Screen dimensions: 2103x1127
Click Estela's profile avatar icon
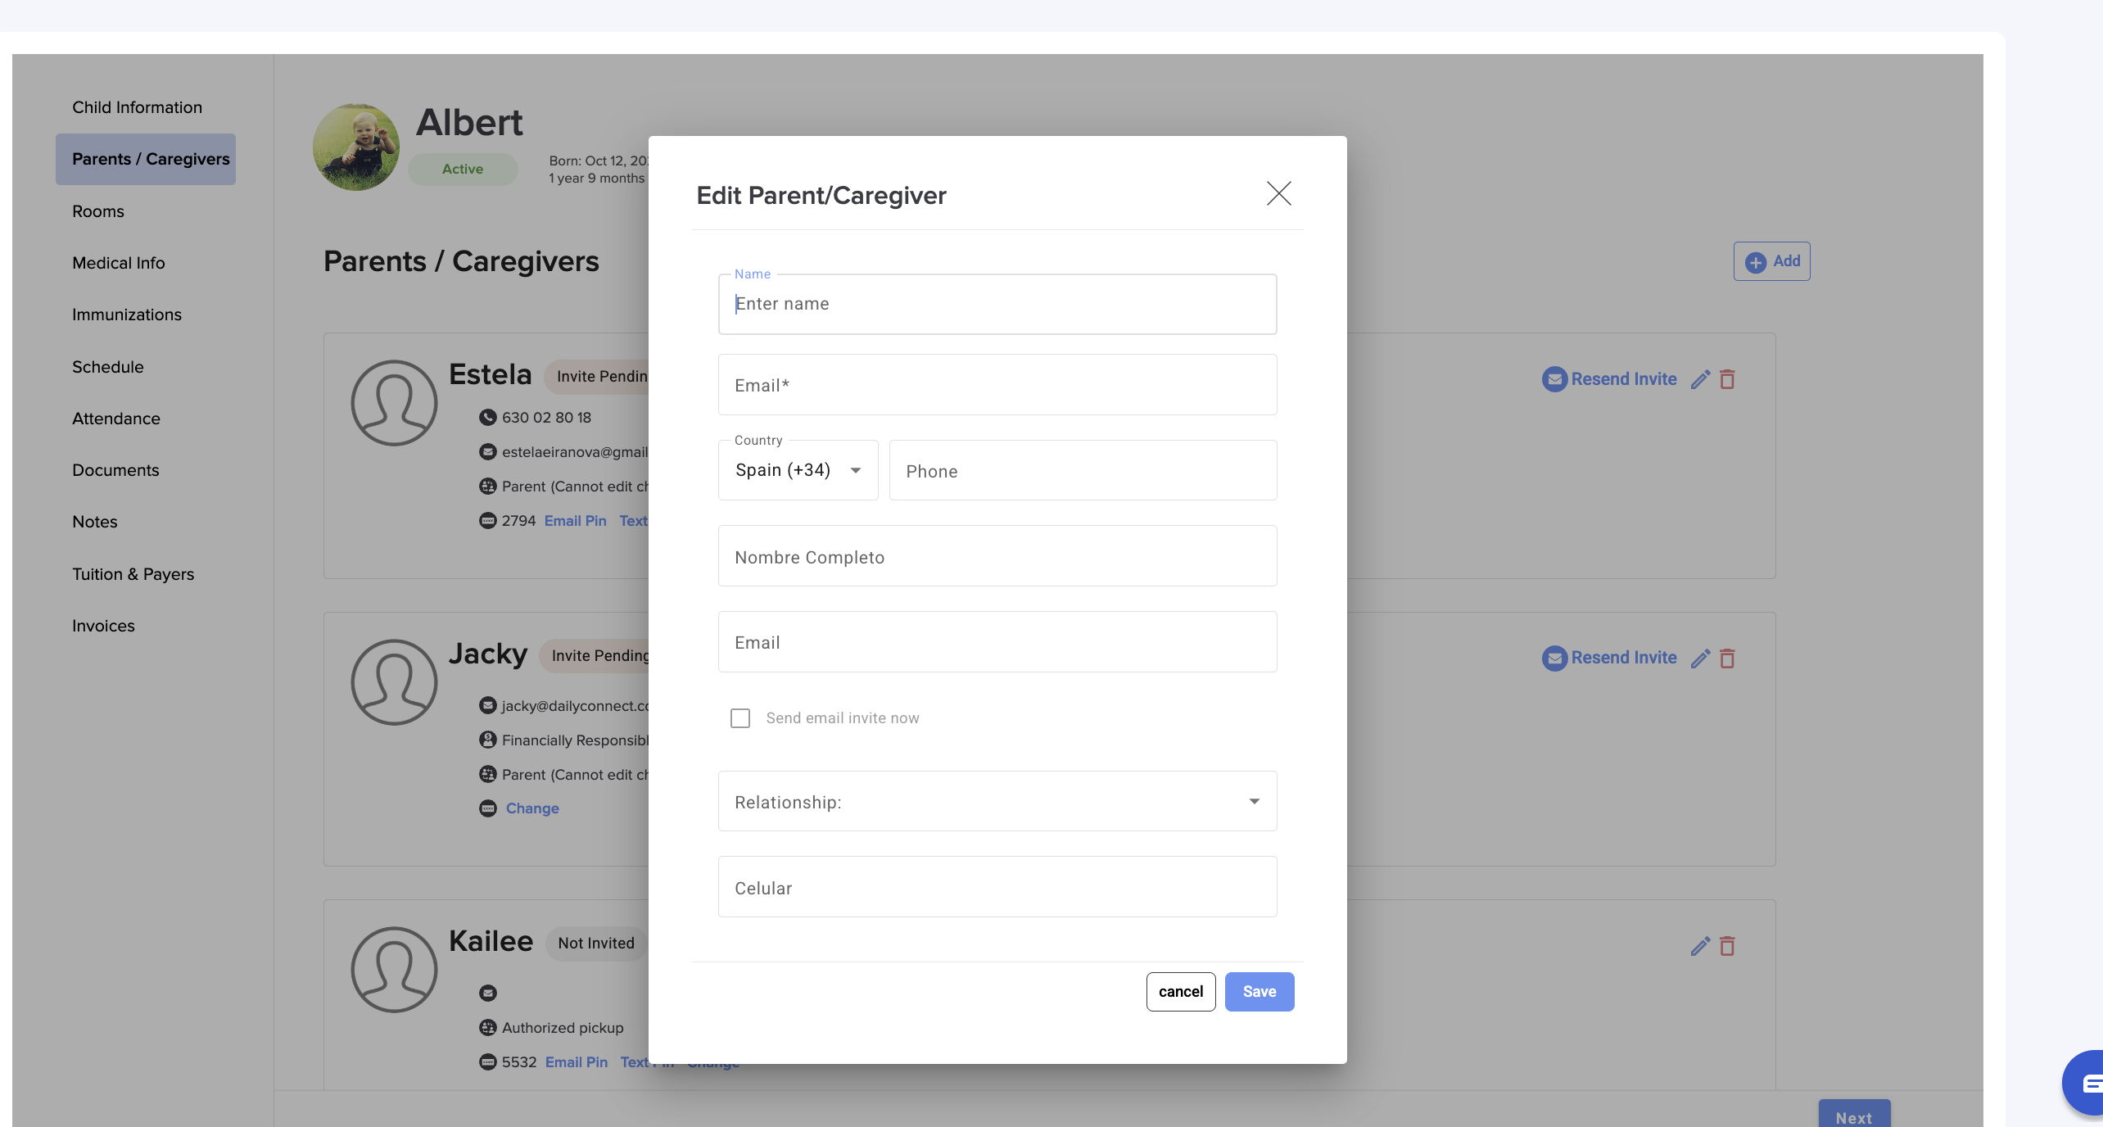[x=394, y=403]
